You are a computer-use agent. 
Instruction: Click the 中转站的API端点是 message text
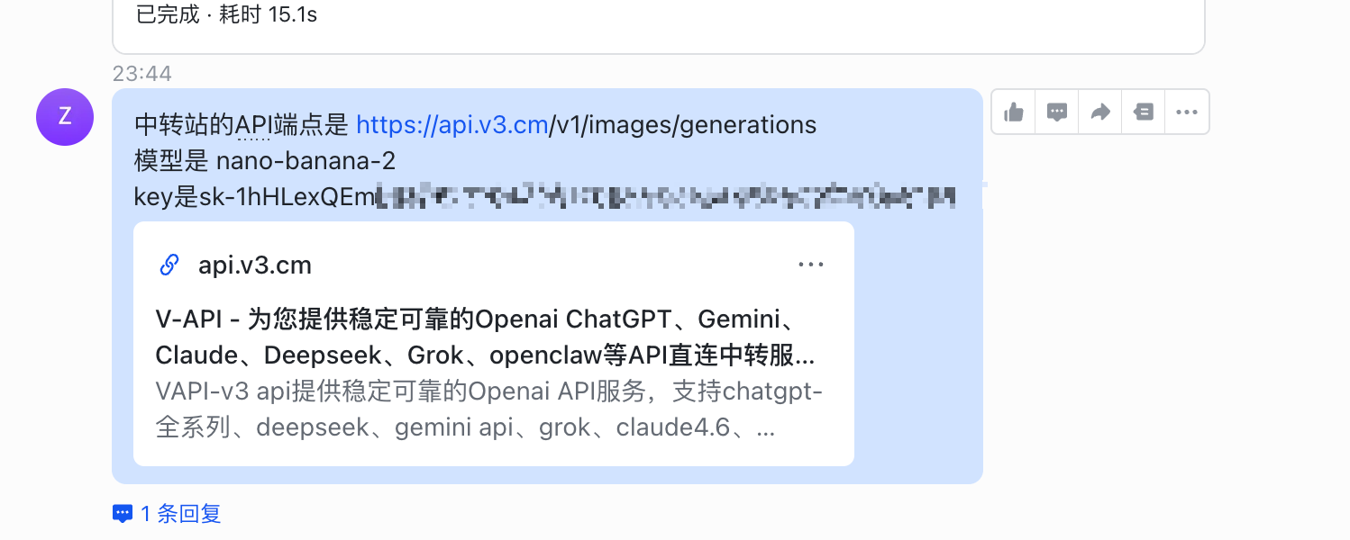click(x=242, y=125)
